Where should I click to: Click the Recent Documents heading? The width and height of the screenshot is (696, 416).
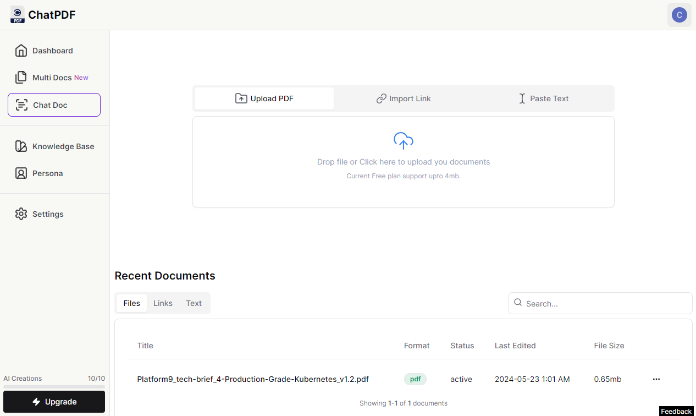[165, 276]
